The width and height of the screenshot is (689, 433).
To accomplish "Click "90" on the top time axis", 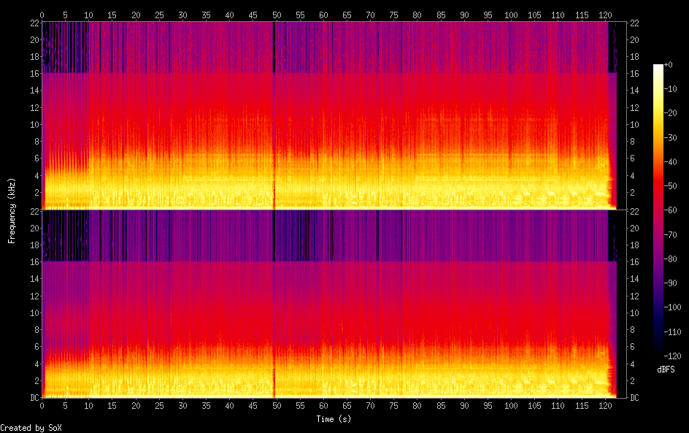I will (x=464, y=15).
